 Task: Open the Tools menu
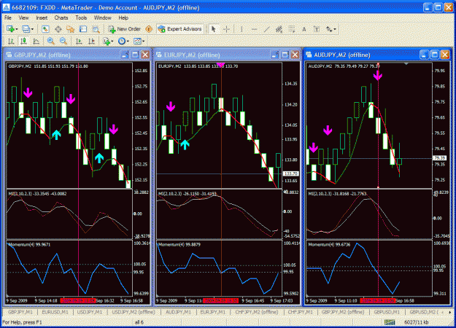[81, 17]
